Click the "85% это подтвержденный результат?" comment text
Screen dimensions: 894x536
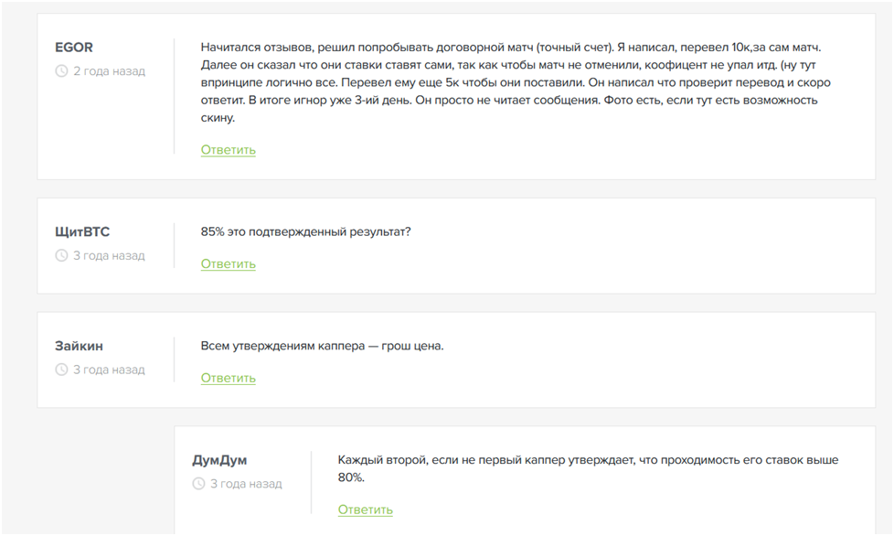click(305, 232)
